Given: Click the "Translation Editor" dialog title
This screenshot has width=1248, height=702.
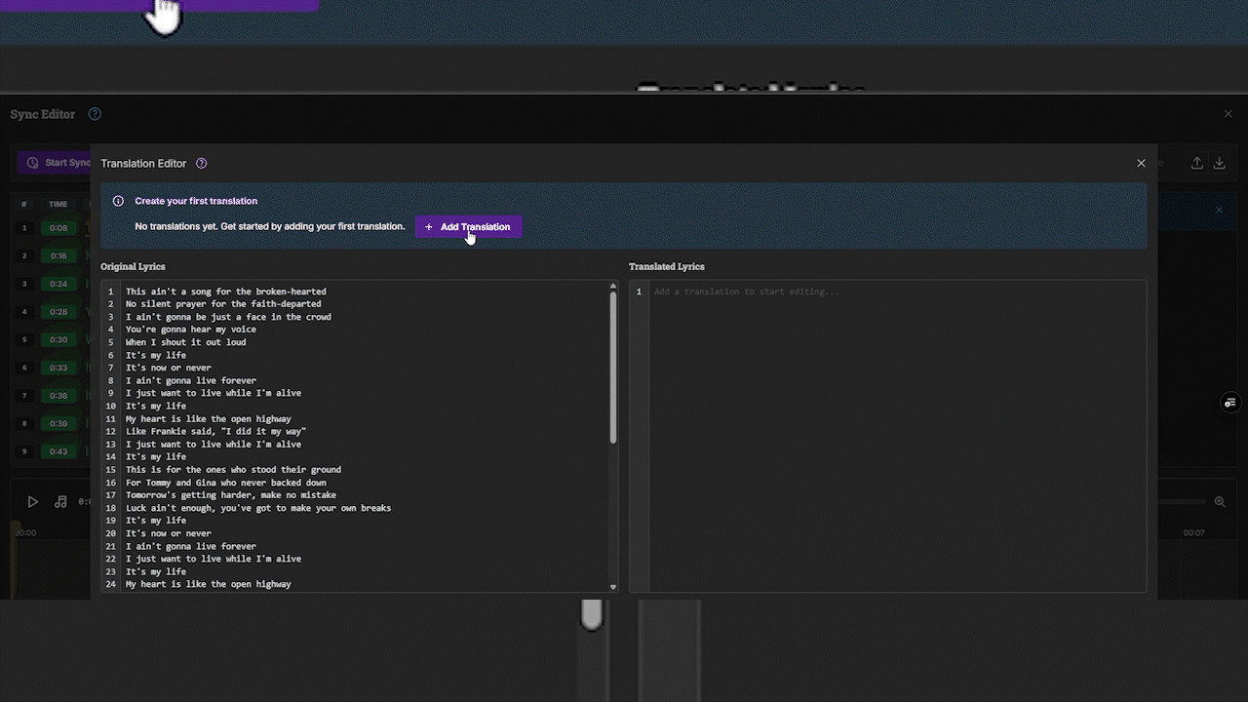Looking at the screenshot, I should tap(143, 163).
